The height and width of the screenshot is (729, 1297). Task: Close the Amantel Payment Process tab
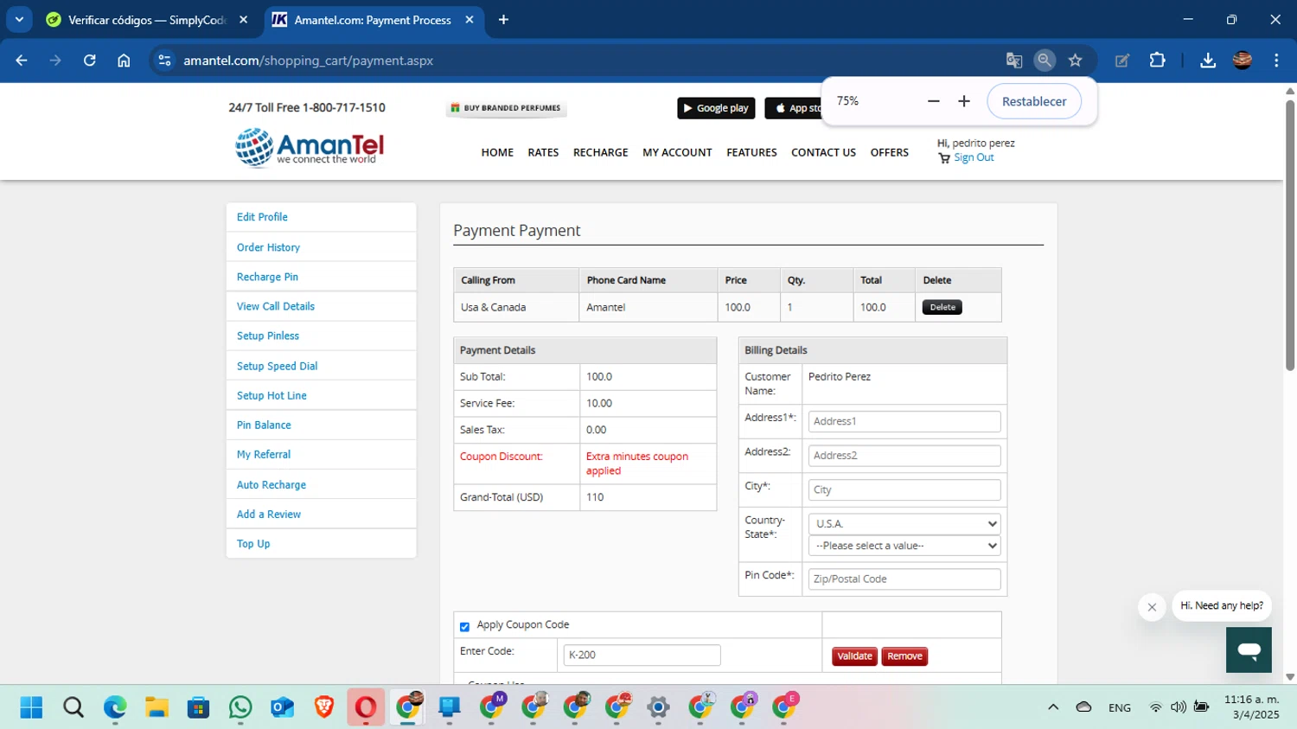point(470,19)
